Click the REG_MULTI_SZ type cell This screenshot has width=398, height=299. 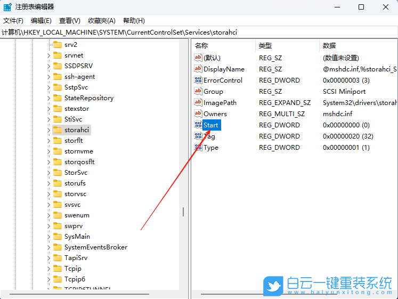coord(282,114)
